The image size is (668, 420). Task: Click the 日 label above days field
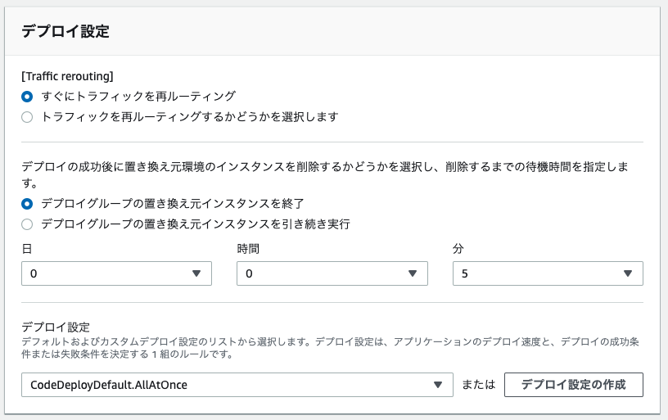point(26,246)
